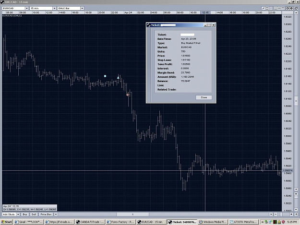This screenshot has width=300, height=225.
Task: Click the toolbar icon right of the line tool
Action: 267,9
